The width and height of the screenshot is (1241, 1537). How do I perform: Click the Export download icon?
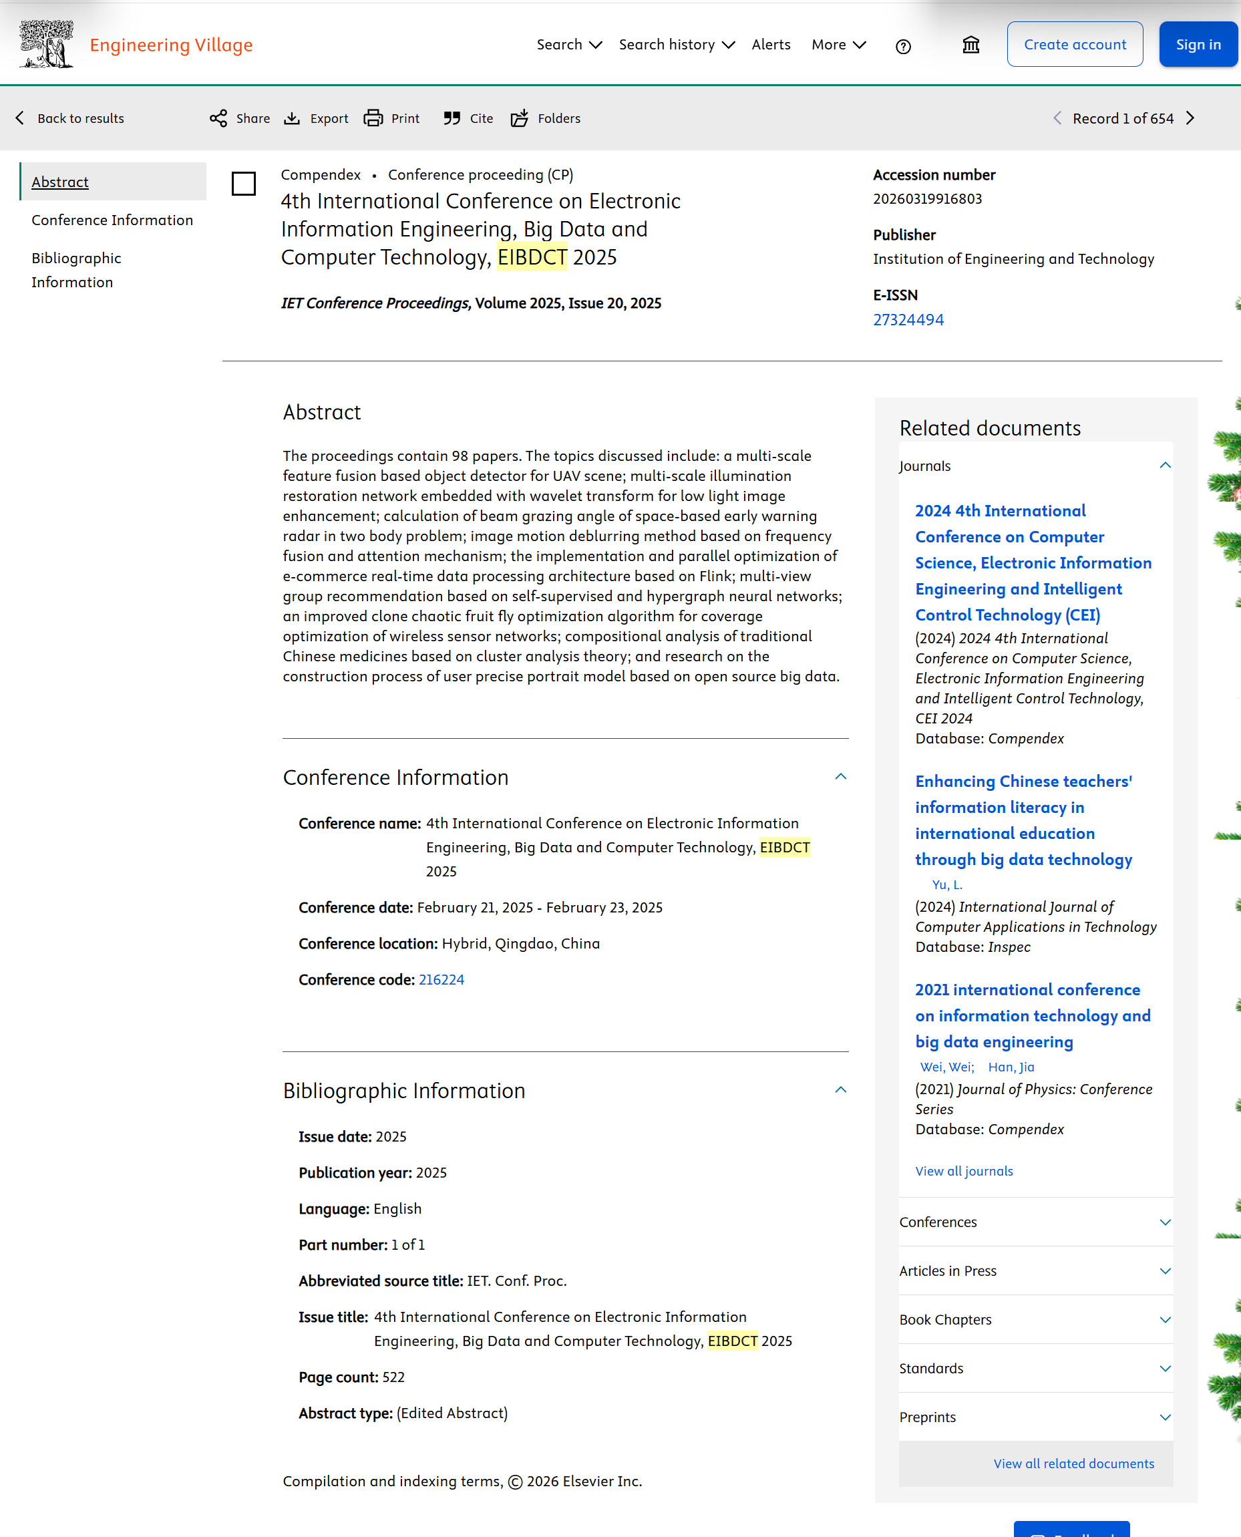click(x=292, y=118)
